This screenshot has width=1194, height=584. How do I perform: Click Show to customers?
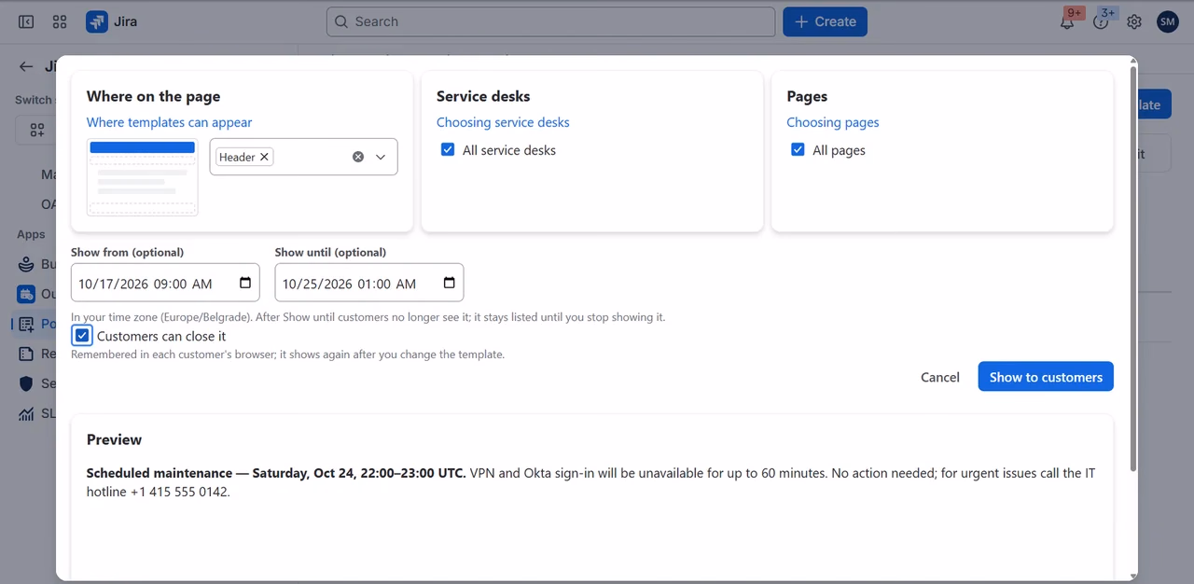click(x=1046, y=377)
